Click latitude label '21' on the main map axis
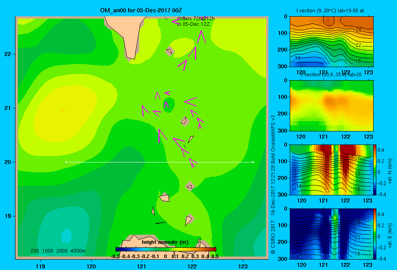The height and width of the screenshot is (270, 397). pos(8,108)
